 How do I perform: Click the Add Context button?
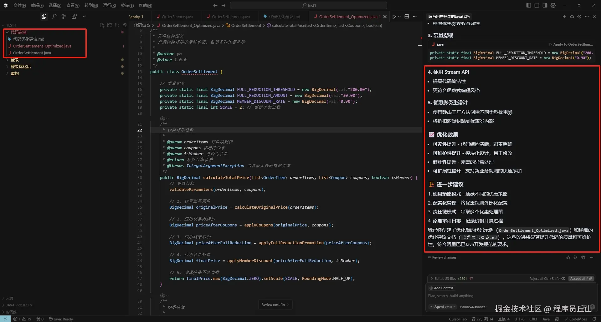(x=441, y=288)
